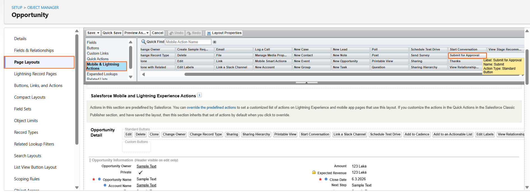Viewport: 530px width, 194px height.
Task: Focus the Mobile Action Name field
Action: click(x=188, y=42)
